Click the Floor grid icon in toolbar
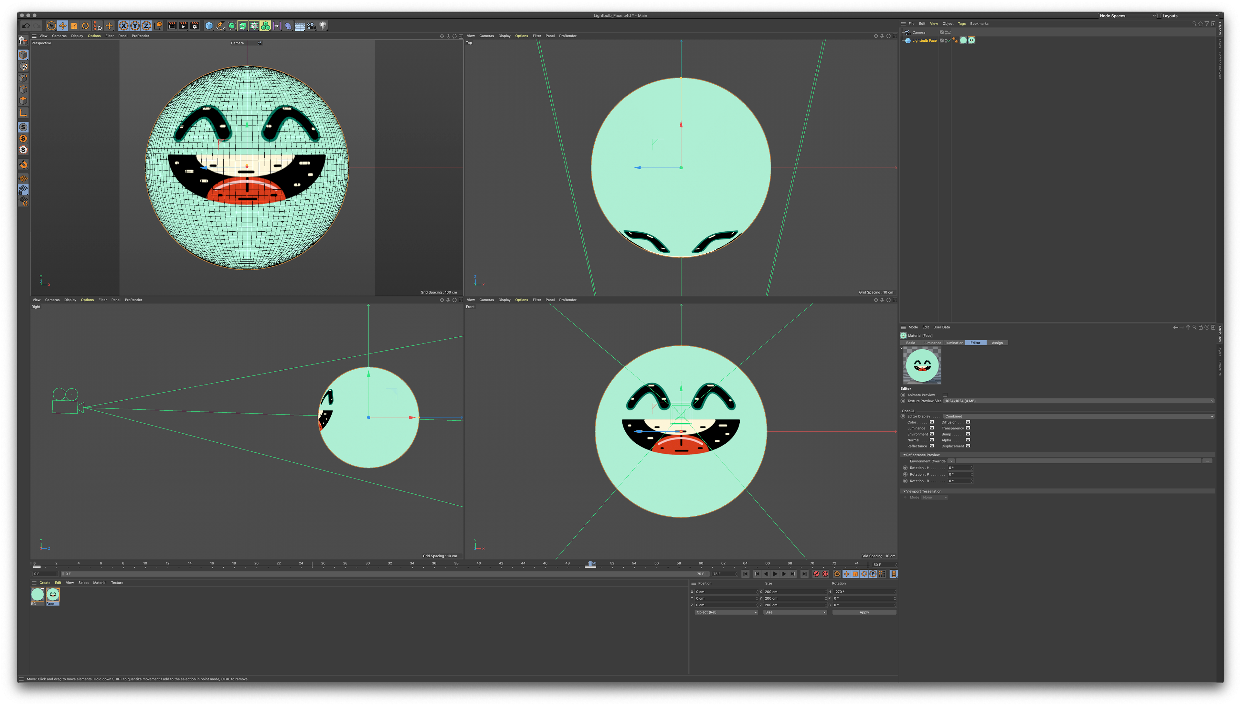This screenshot has width=1241, height=706. 300,26
